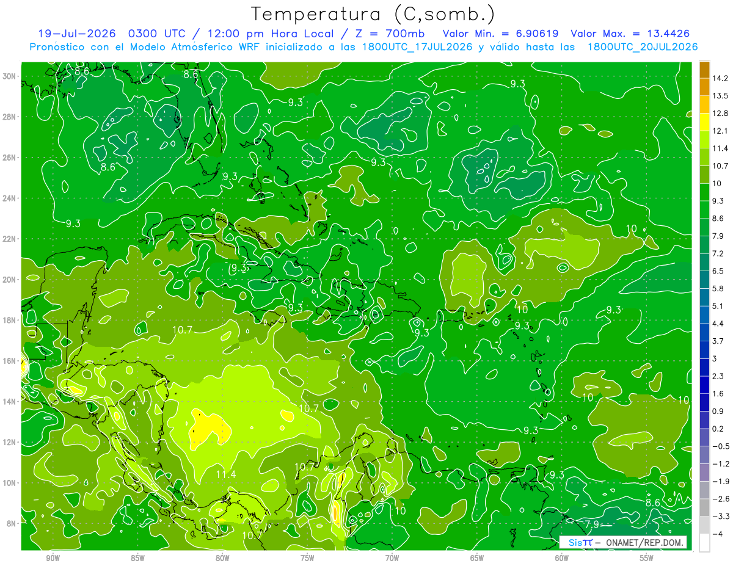The image size is (733, 566).
Task: Pick the yellow swatch between 12.1 and 12.8
Action: (704, 122)
